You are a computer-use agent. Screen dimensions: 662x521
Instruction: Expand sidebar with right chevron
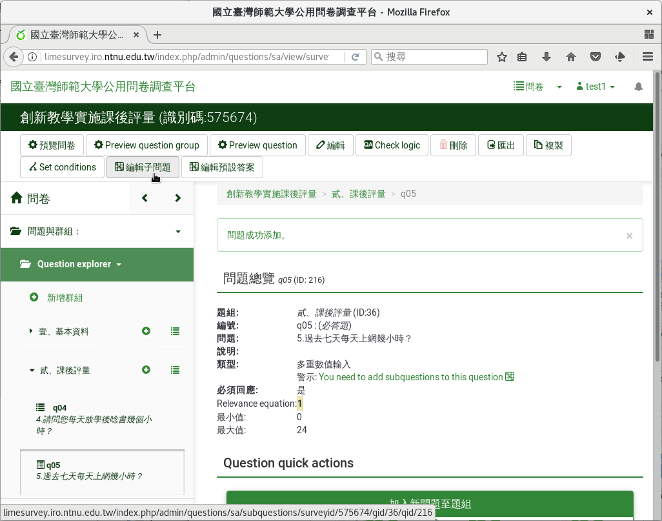pyautogui.click(x=177, y=198)
